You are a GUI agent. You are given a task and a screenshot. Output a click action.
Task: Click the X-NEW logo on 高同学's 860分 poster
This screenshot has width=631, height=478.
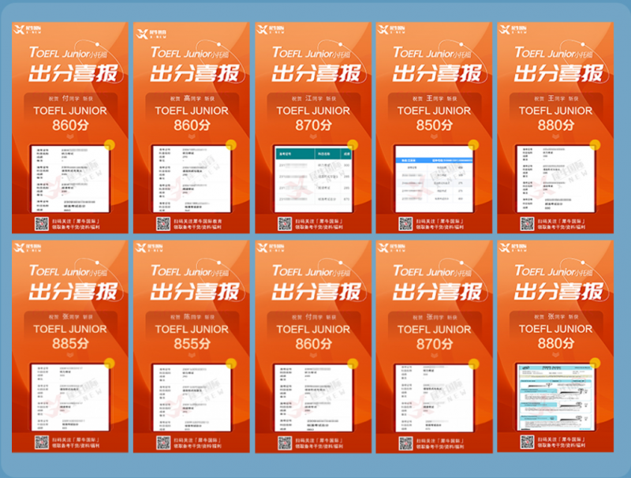point(151,34)
